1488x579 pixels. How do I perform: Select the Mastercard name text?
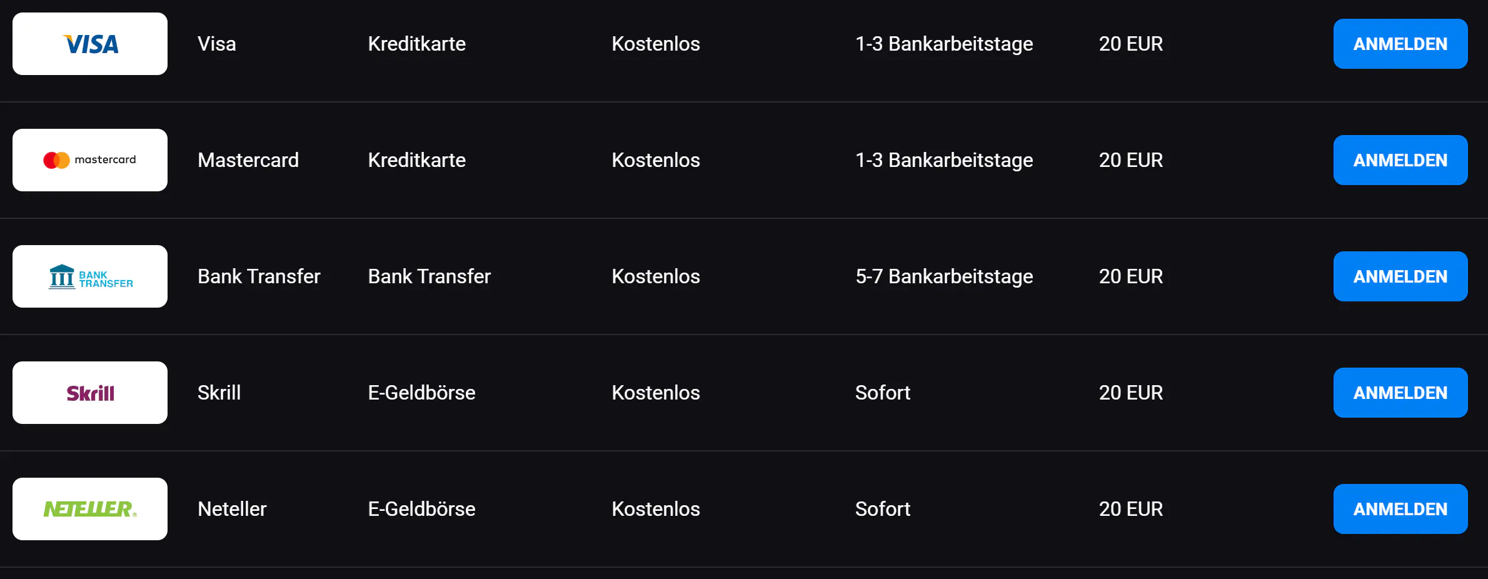(248, 160)
